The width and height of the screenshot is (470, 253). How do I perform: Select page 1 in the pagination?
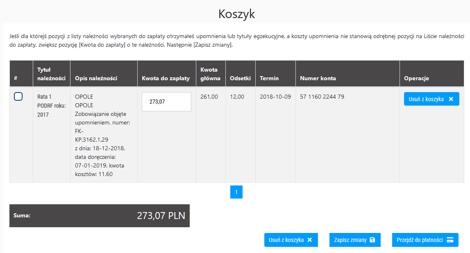tap(236, 192)
